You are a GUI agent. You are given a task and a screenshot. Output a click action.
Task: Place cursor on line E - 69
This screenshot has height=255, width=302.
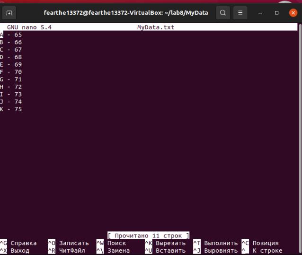[x=11, y=65]
